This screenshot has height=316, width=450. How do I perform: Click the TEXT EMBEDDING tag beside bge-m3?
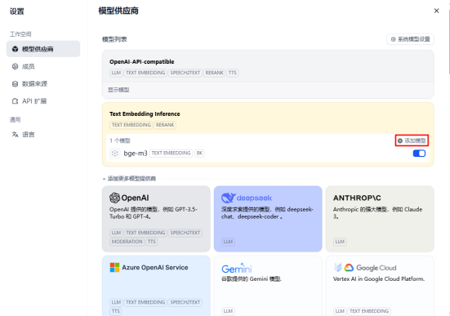click(x=171, y=154)
